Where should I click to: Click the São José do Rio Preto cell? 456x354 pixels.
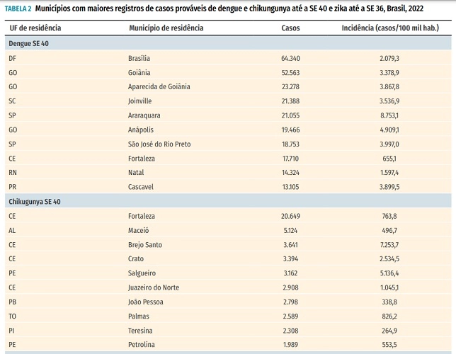[159, 144]
